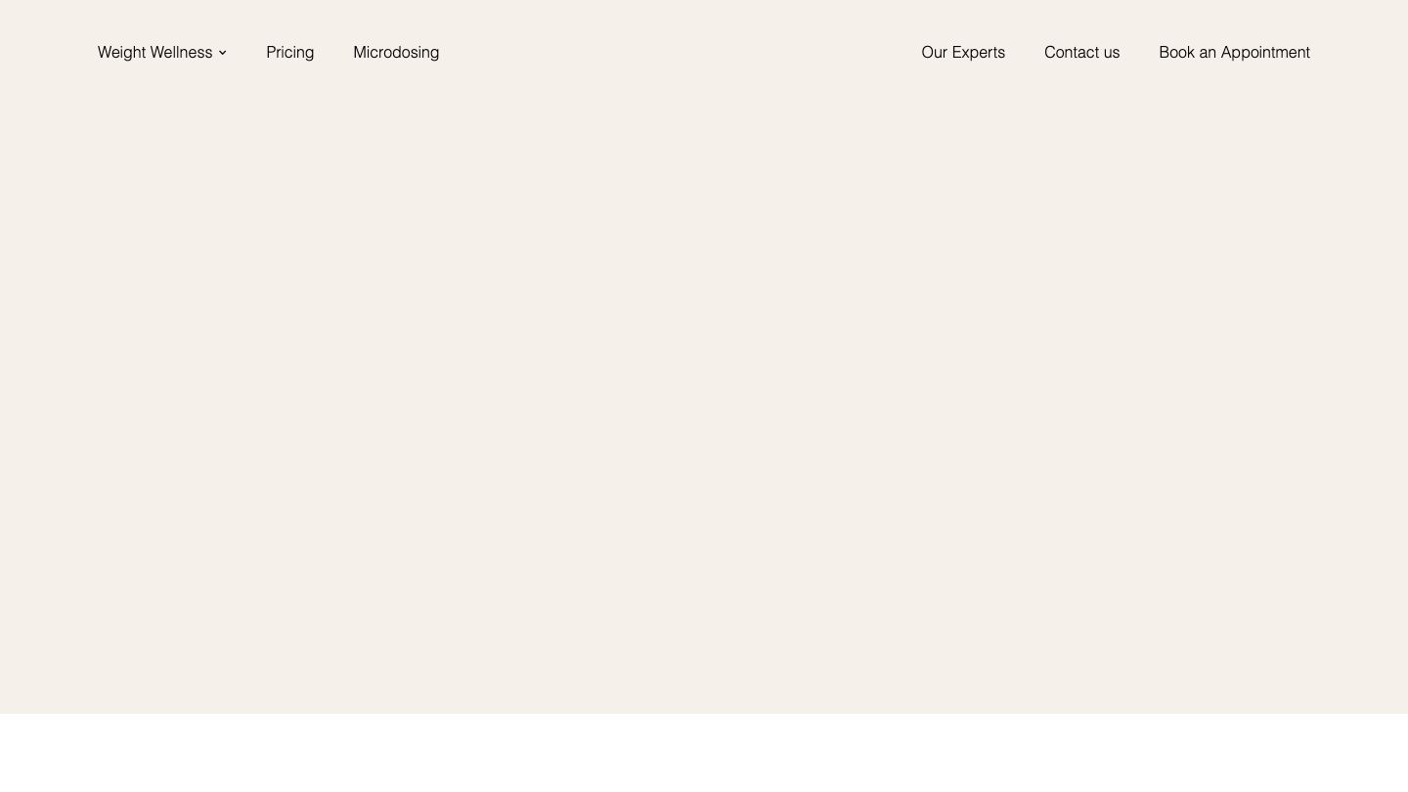Choose Our Experts from the header
The image size is (1408, 792).
click(x=962, y=53)
